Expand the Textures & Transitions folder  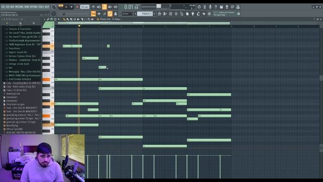20,29
